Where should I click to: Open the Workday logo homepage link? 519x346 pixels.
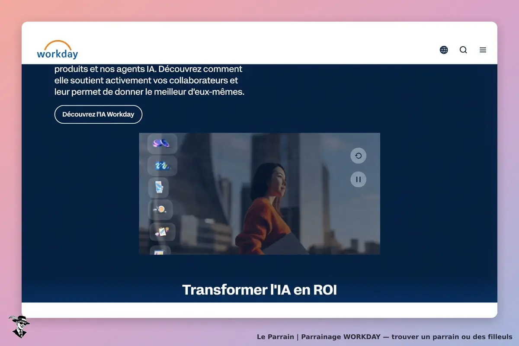tap(58, 50)
